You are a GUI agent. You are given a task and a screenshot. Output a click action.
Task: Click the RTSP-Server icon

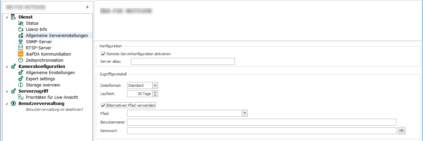(21, 48)
